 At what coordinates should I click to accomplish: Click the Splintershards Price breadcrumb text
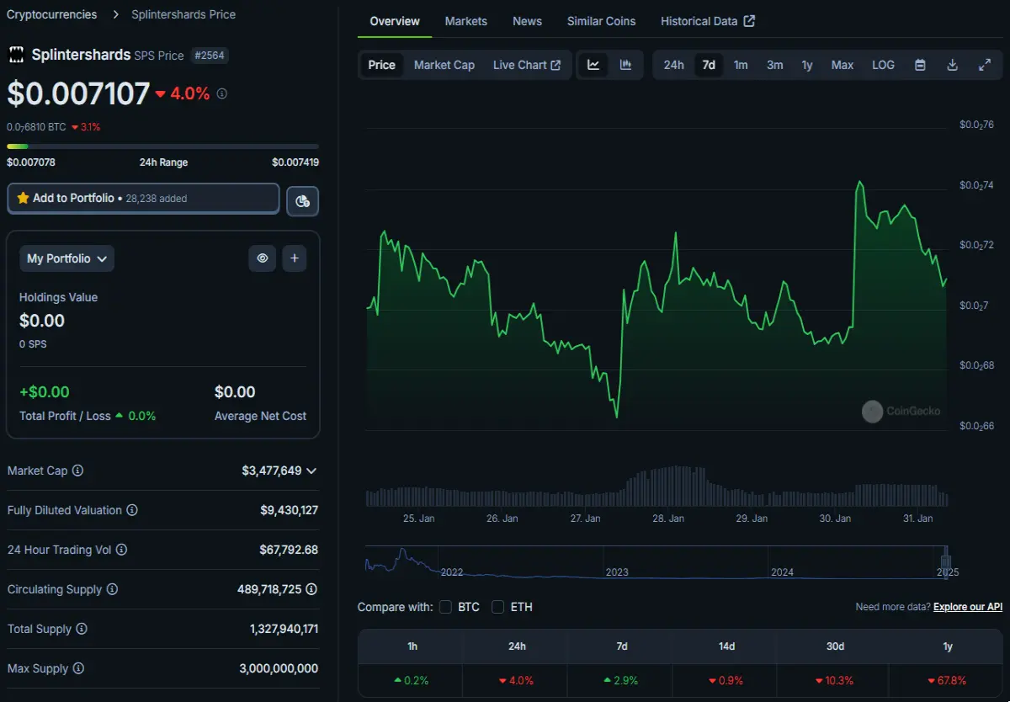[x=183, y=14]
